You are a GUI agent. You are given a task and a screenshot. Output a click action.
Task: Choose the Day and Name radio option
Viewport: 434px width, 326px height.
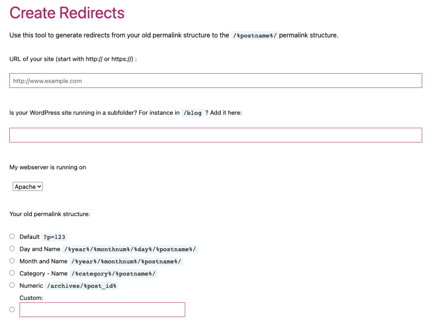point(12,249)
